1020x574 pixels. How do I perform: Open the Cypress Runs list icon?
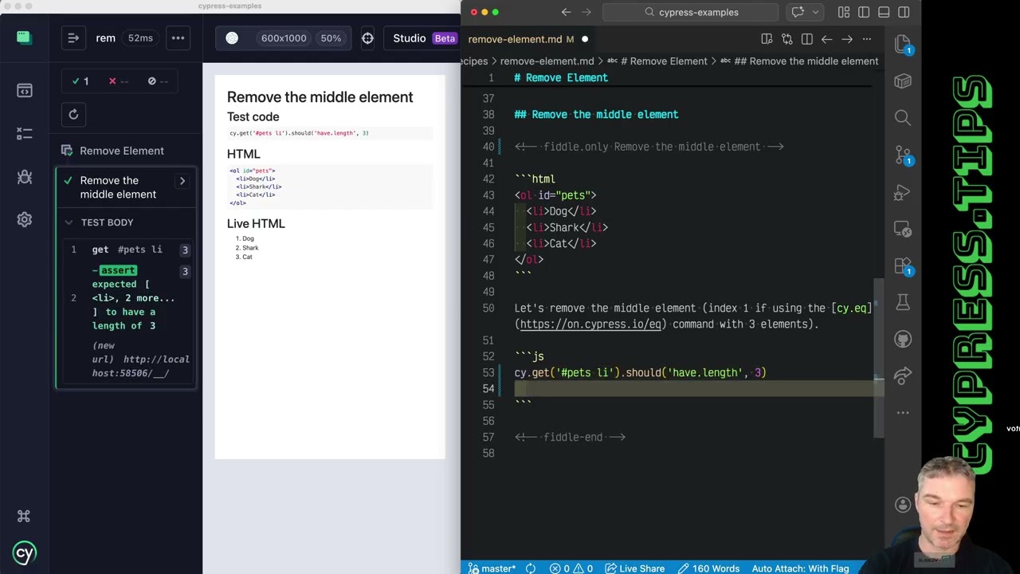[x=24, y=134]
